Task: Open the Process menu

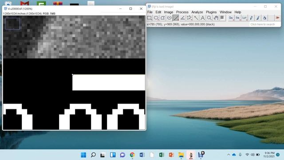Action: (x=182, y=12)
